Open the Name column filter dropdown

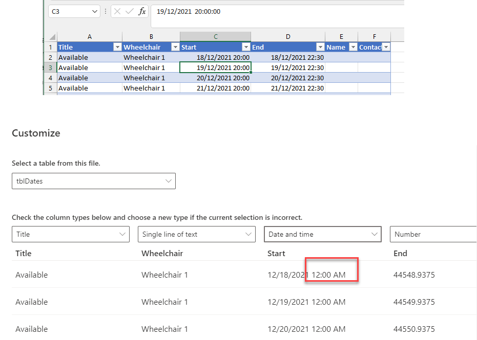(353, 47)
